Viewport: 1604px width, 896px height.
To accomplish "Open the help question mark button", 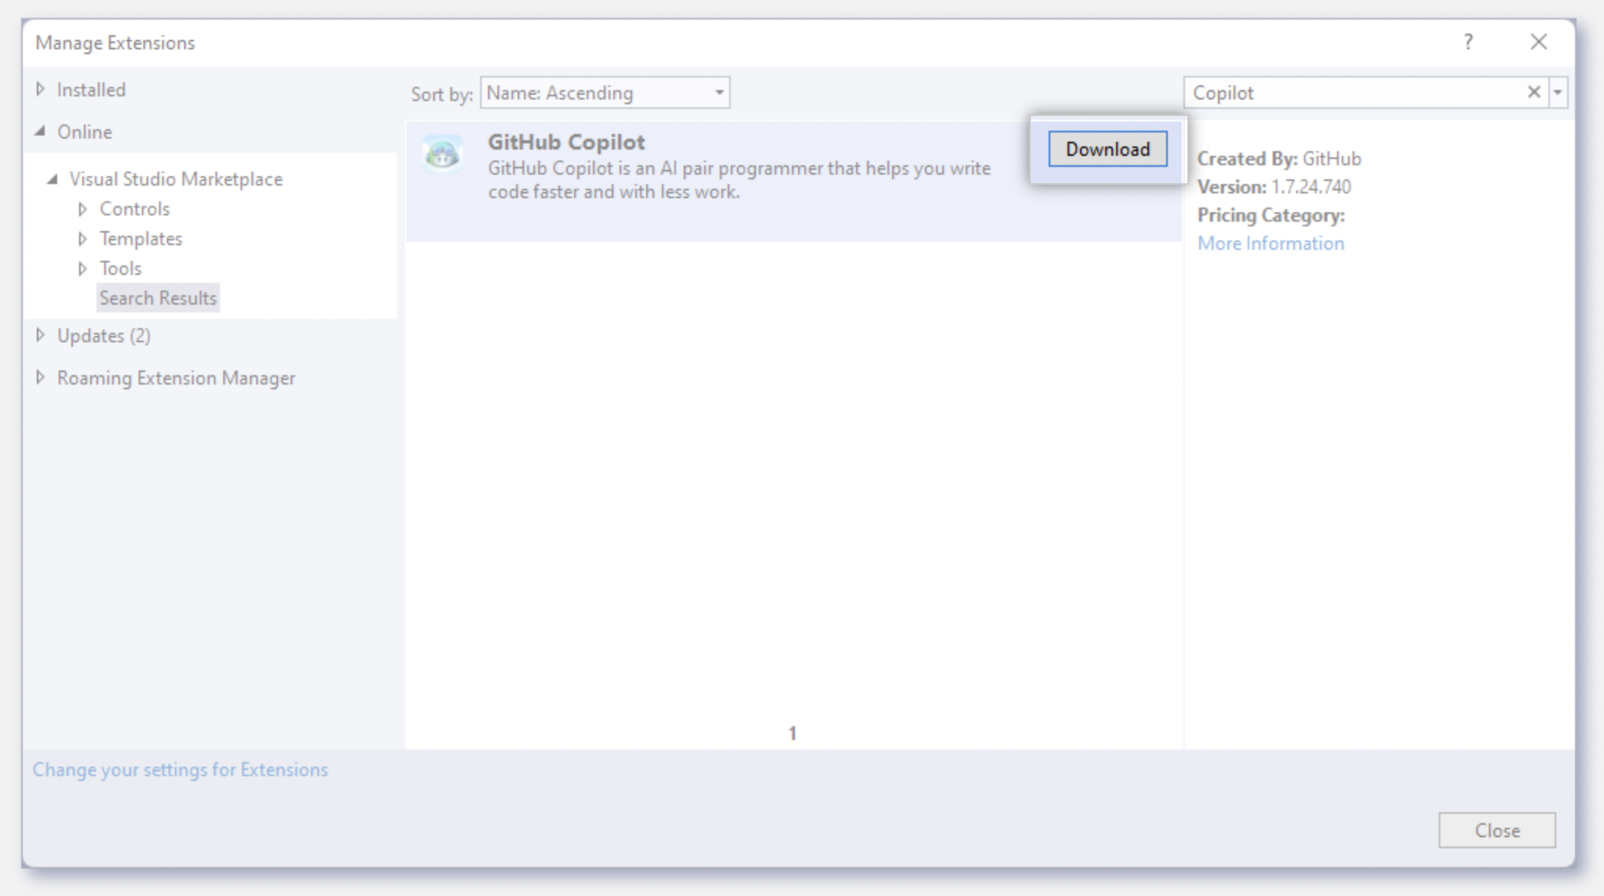I will 1469,42.
